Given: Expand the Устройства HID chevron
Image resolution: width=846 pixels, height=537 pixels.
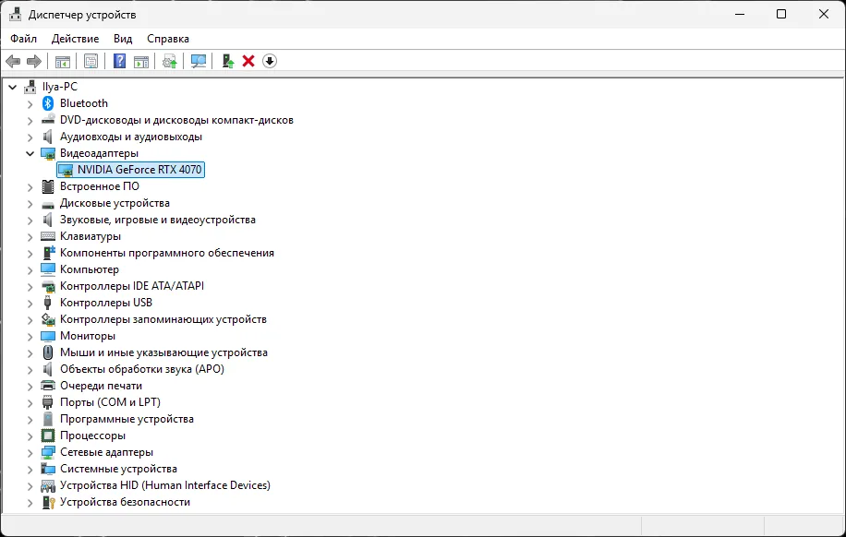Looking at the screenshot, I should point(30,485).
